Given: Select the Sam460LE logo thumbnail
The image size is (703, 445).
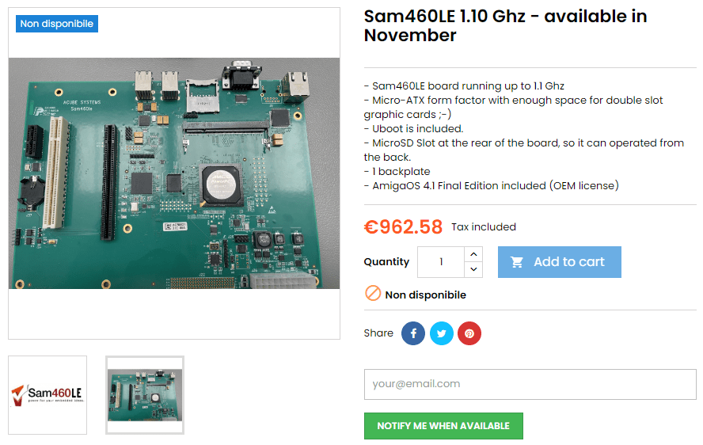Looking at the screenshot, I should click(47, 395).
